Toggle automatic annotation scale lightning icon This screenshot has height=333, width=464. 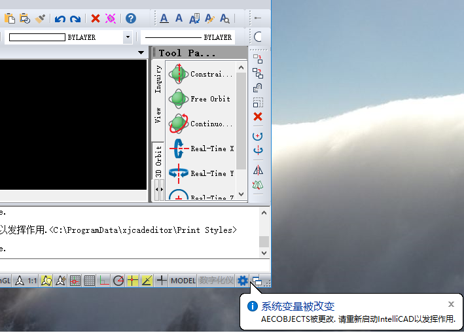[x=61, y=281]
